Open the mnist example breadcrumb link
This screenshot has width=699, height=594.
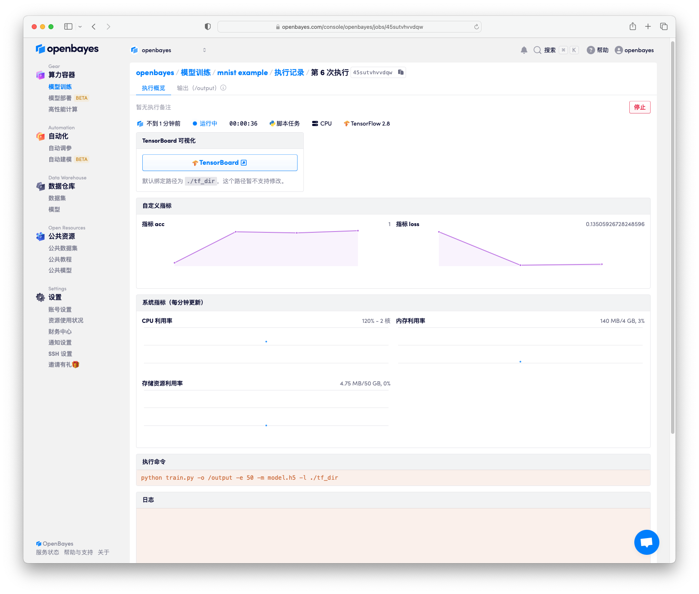pos(242,73)
